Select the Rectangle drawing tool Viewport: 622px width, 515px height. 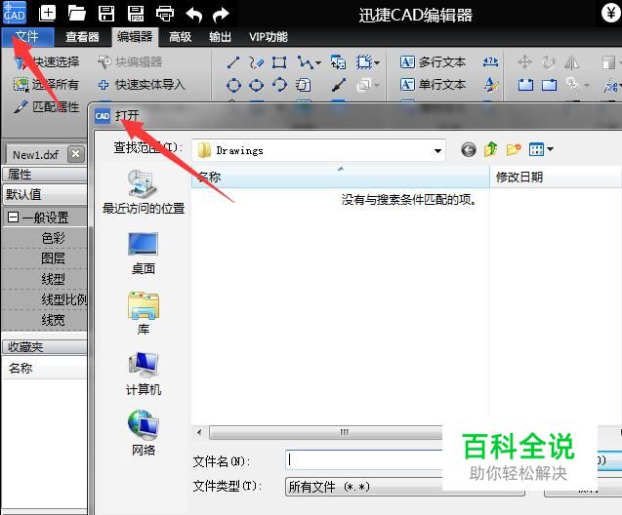click(x=279, y=62)
